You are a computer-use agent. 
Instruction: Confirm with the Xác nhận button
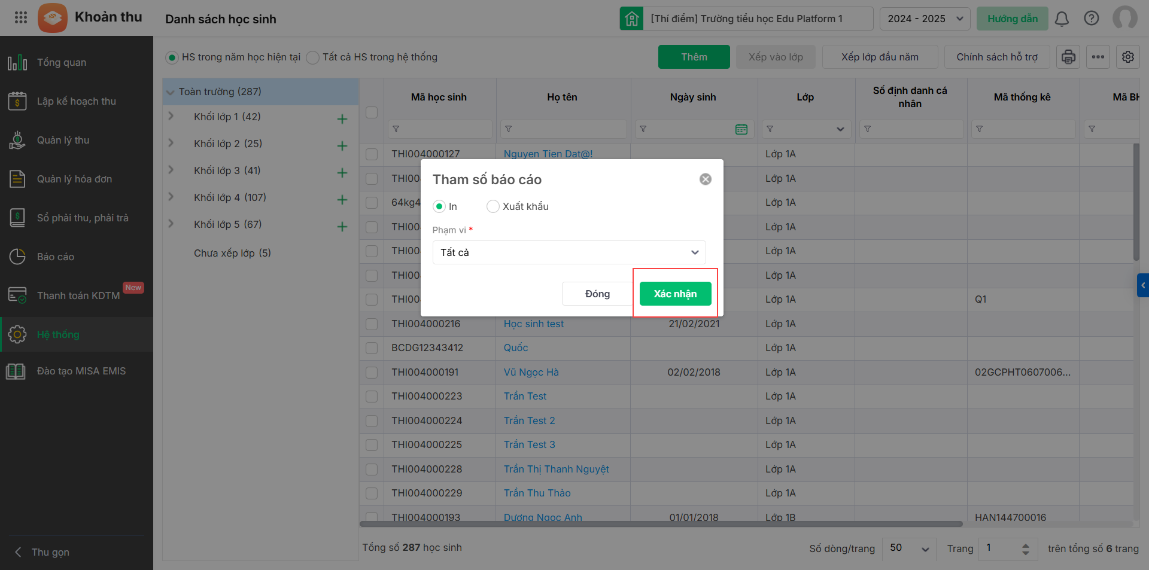675,294
